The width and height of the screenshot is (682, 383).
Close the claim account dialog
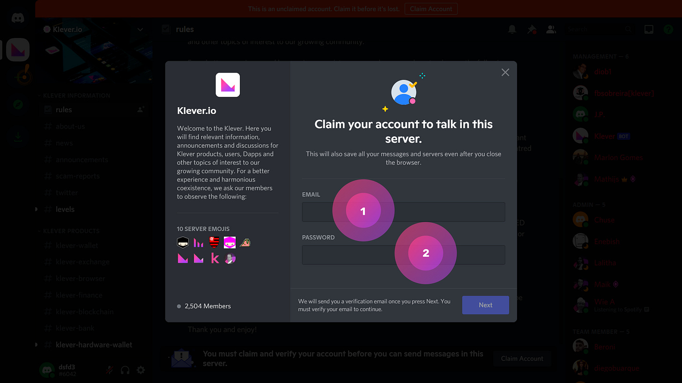505,72
